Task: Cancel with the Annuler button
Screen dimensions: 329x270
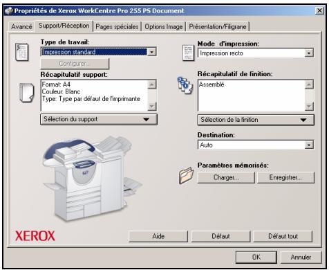Action: 301,257
